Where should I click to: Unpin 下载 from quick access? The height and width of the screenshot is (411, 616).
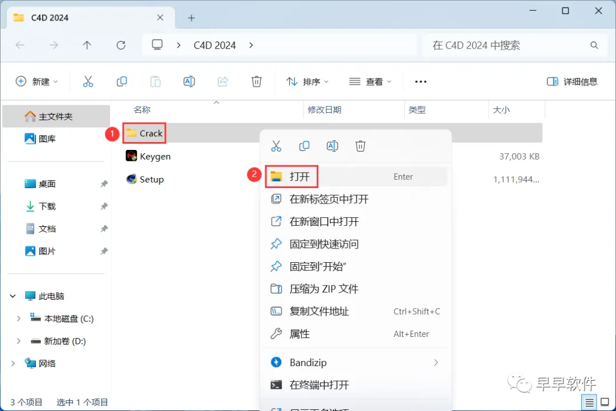pos(104,206)
